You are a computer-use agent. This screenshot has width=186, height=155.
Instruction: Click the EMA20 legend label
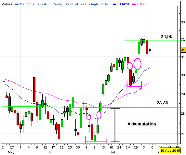(x=123, y=4)
